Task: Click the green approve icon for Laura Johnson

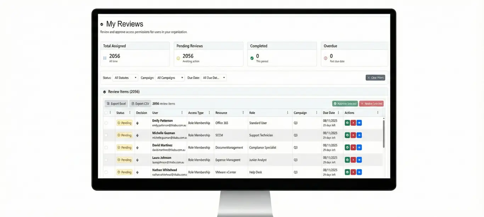Action: click(347, 160)
